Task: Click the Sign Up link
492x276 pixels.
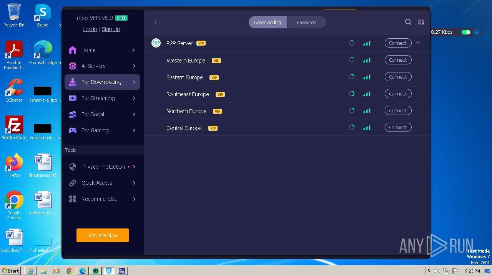Action: tap(111, 29)
